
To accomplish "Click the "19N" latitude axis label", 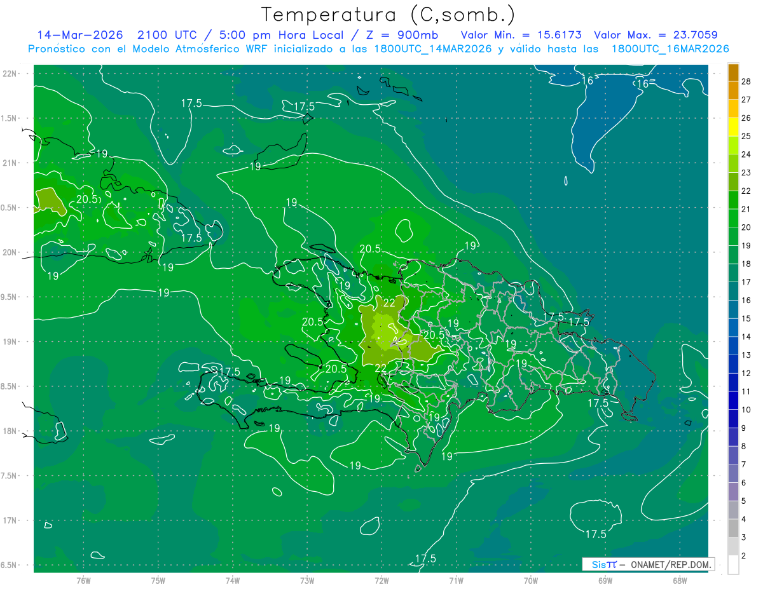I will [x=10, y=342].
